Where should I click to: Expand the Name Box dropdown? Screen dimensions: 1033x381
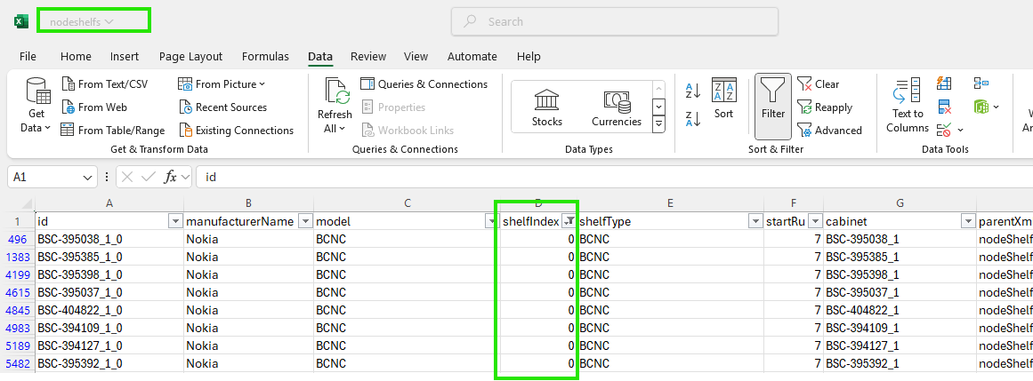pyautogui.click(x=87, y=178)
